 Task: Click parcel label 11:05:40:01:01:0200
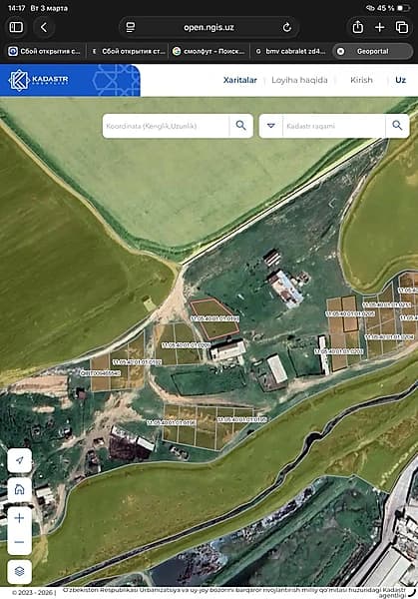[186, 345]
